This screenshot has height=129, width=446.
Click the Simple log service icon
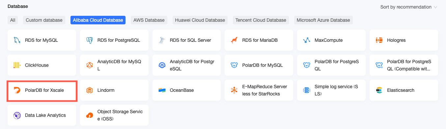pos(307,90)
